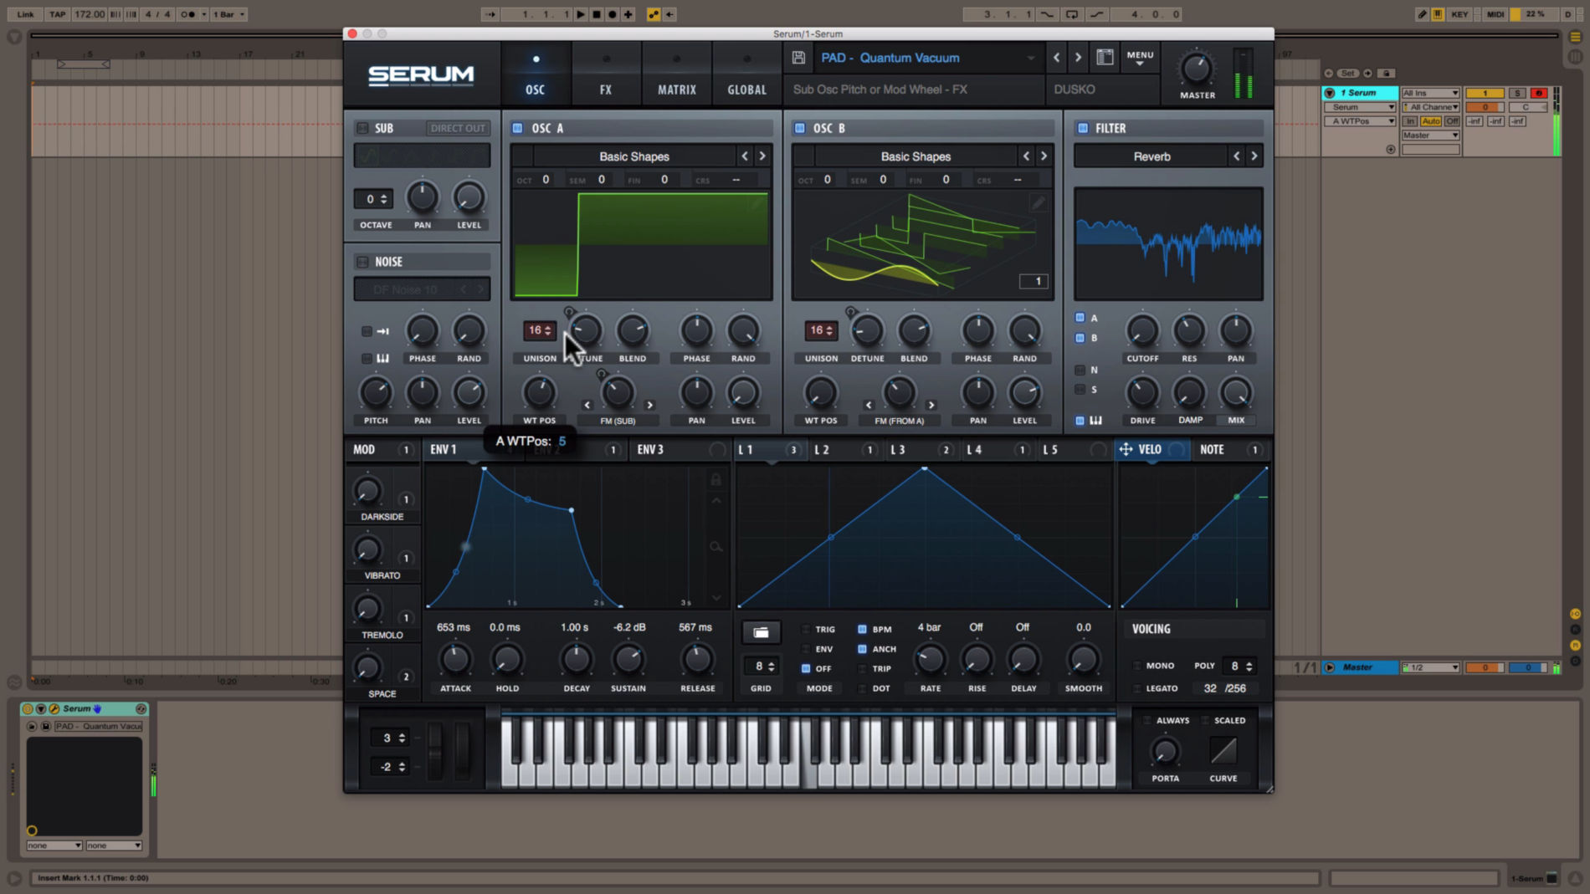Open the MENU dropdown

(1140, 58)
